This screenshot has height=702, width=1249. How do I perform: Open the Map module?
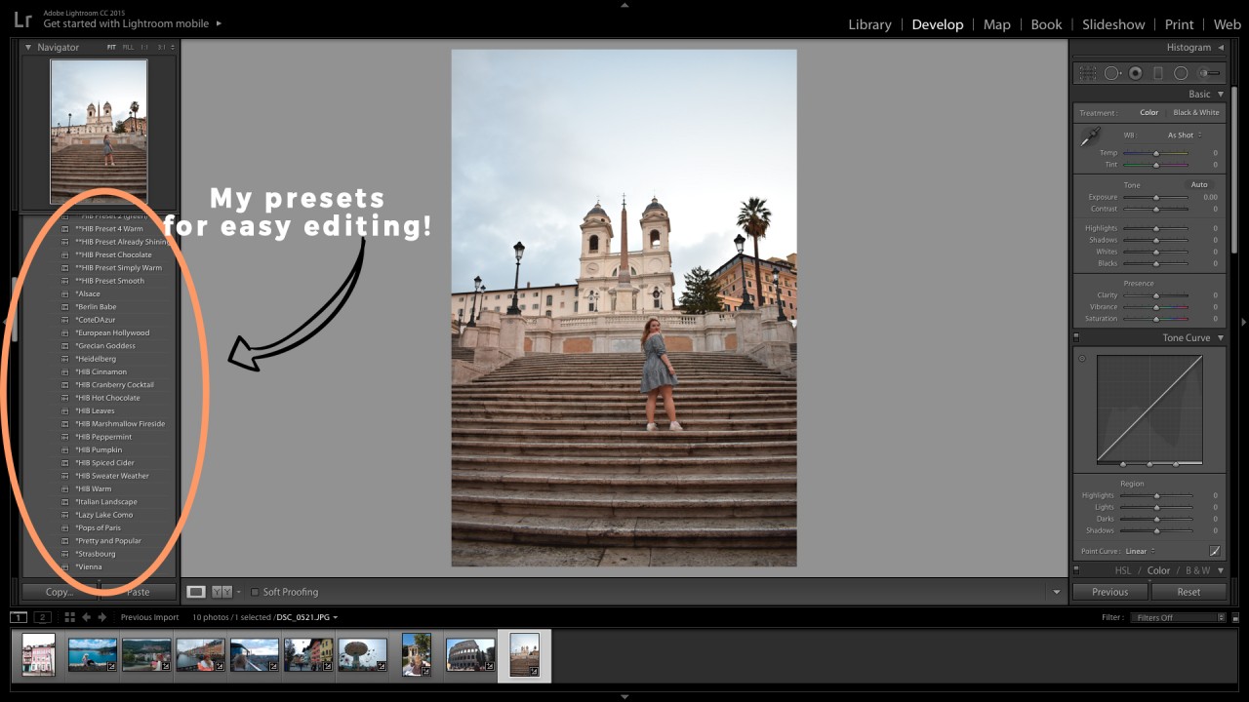(x=997, y=24)
